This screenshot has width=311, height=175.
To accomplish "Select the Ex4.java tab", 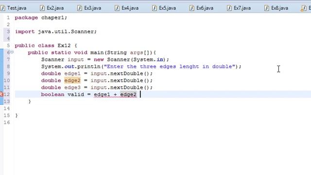I will pos(127,8).
